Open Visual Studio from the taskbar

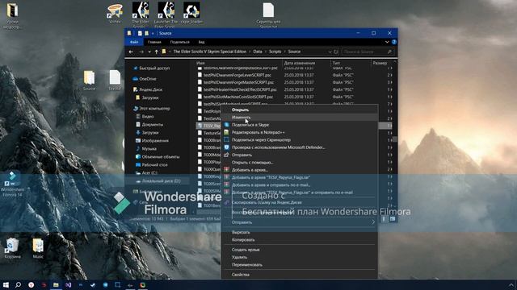click(68, 284)
